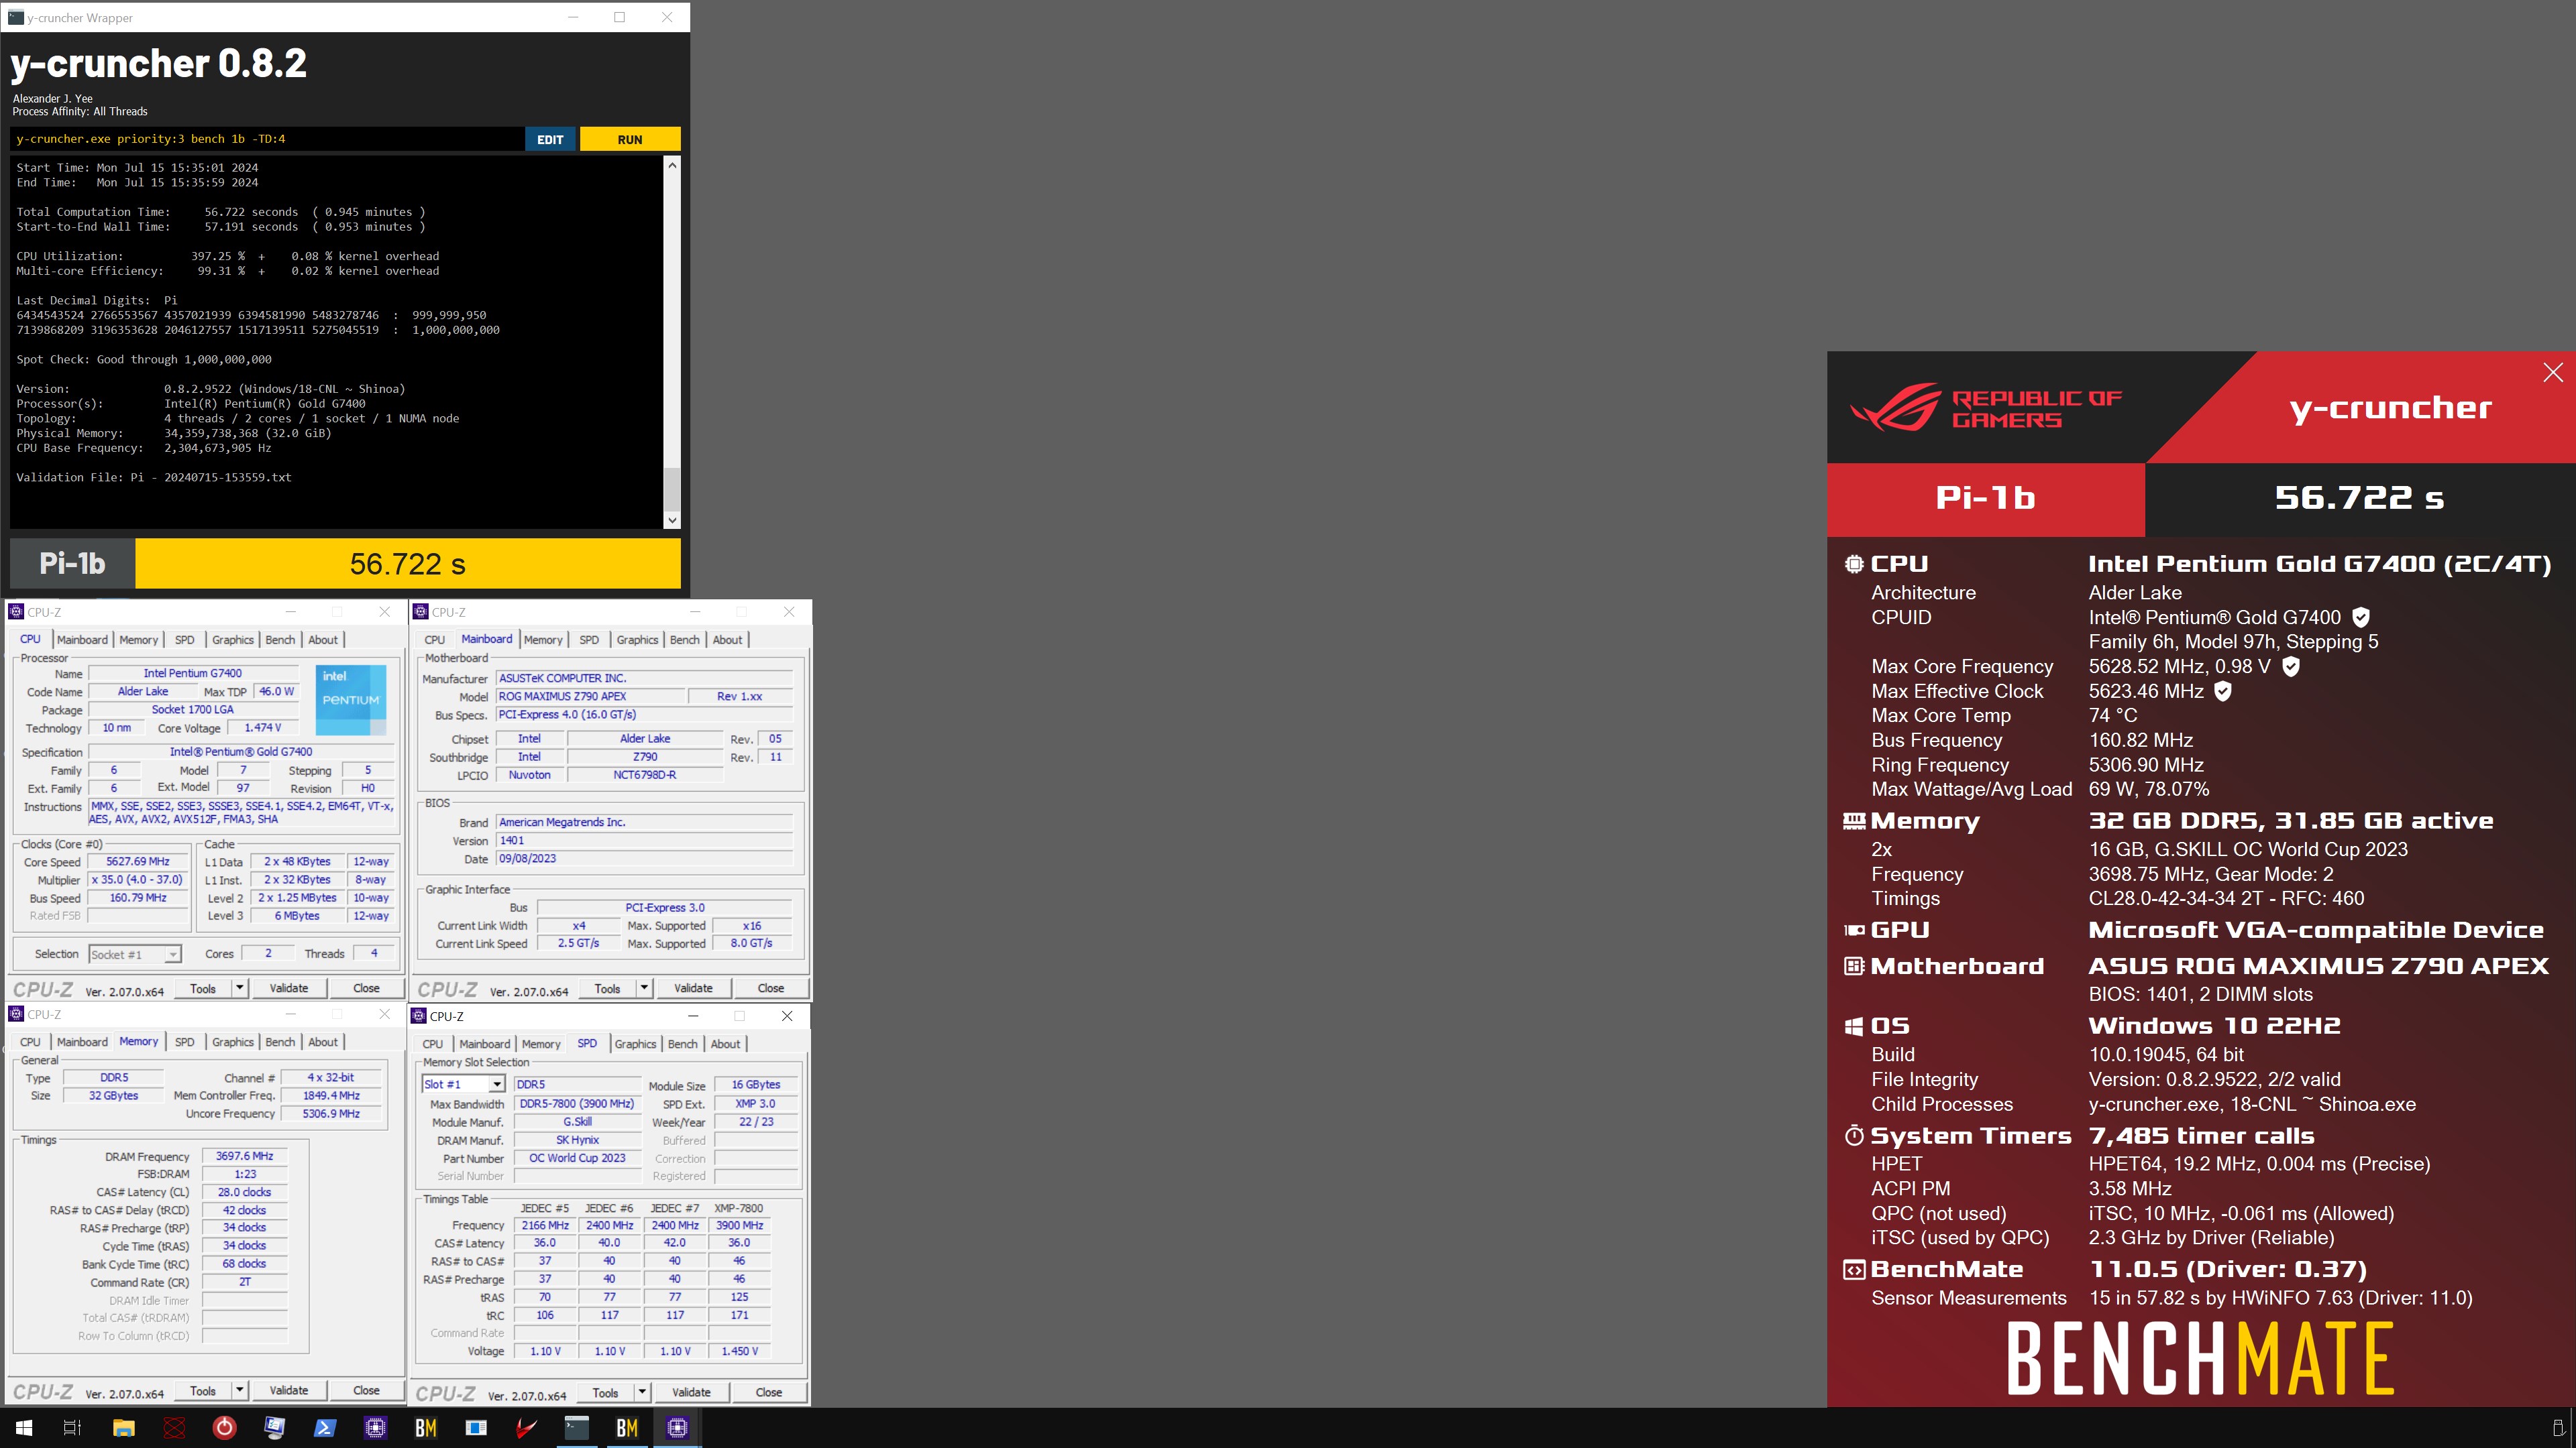Click the monitor checklist icon in taskbar

274,1428
